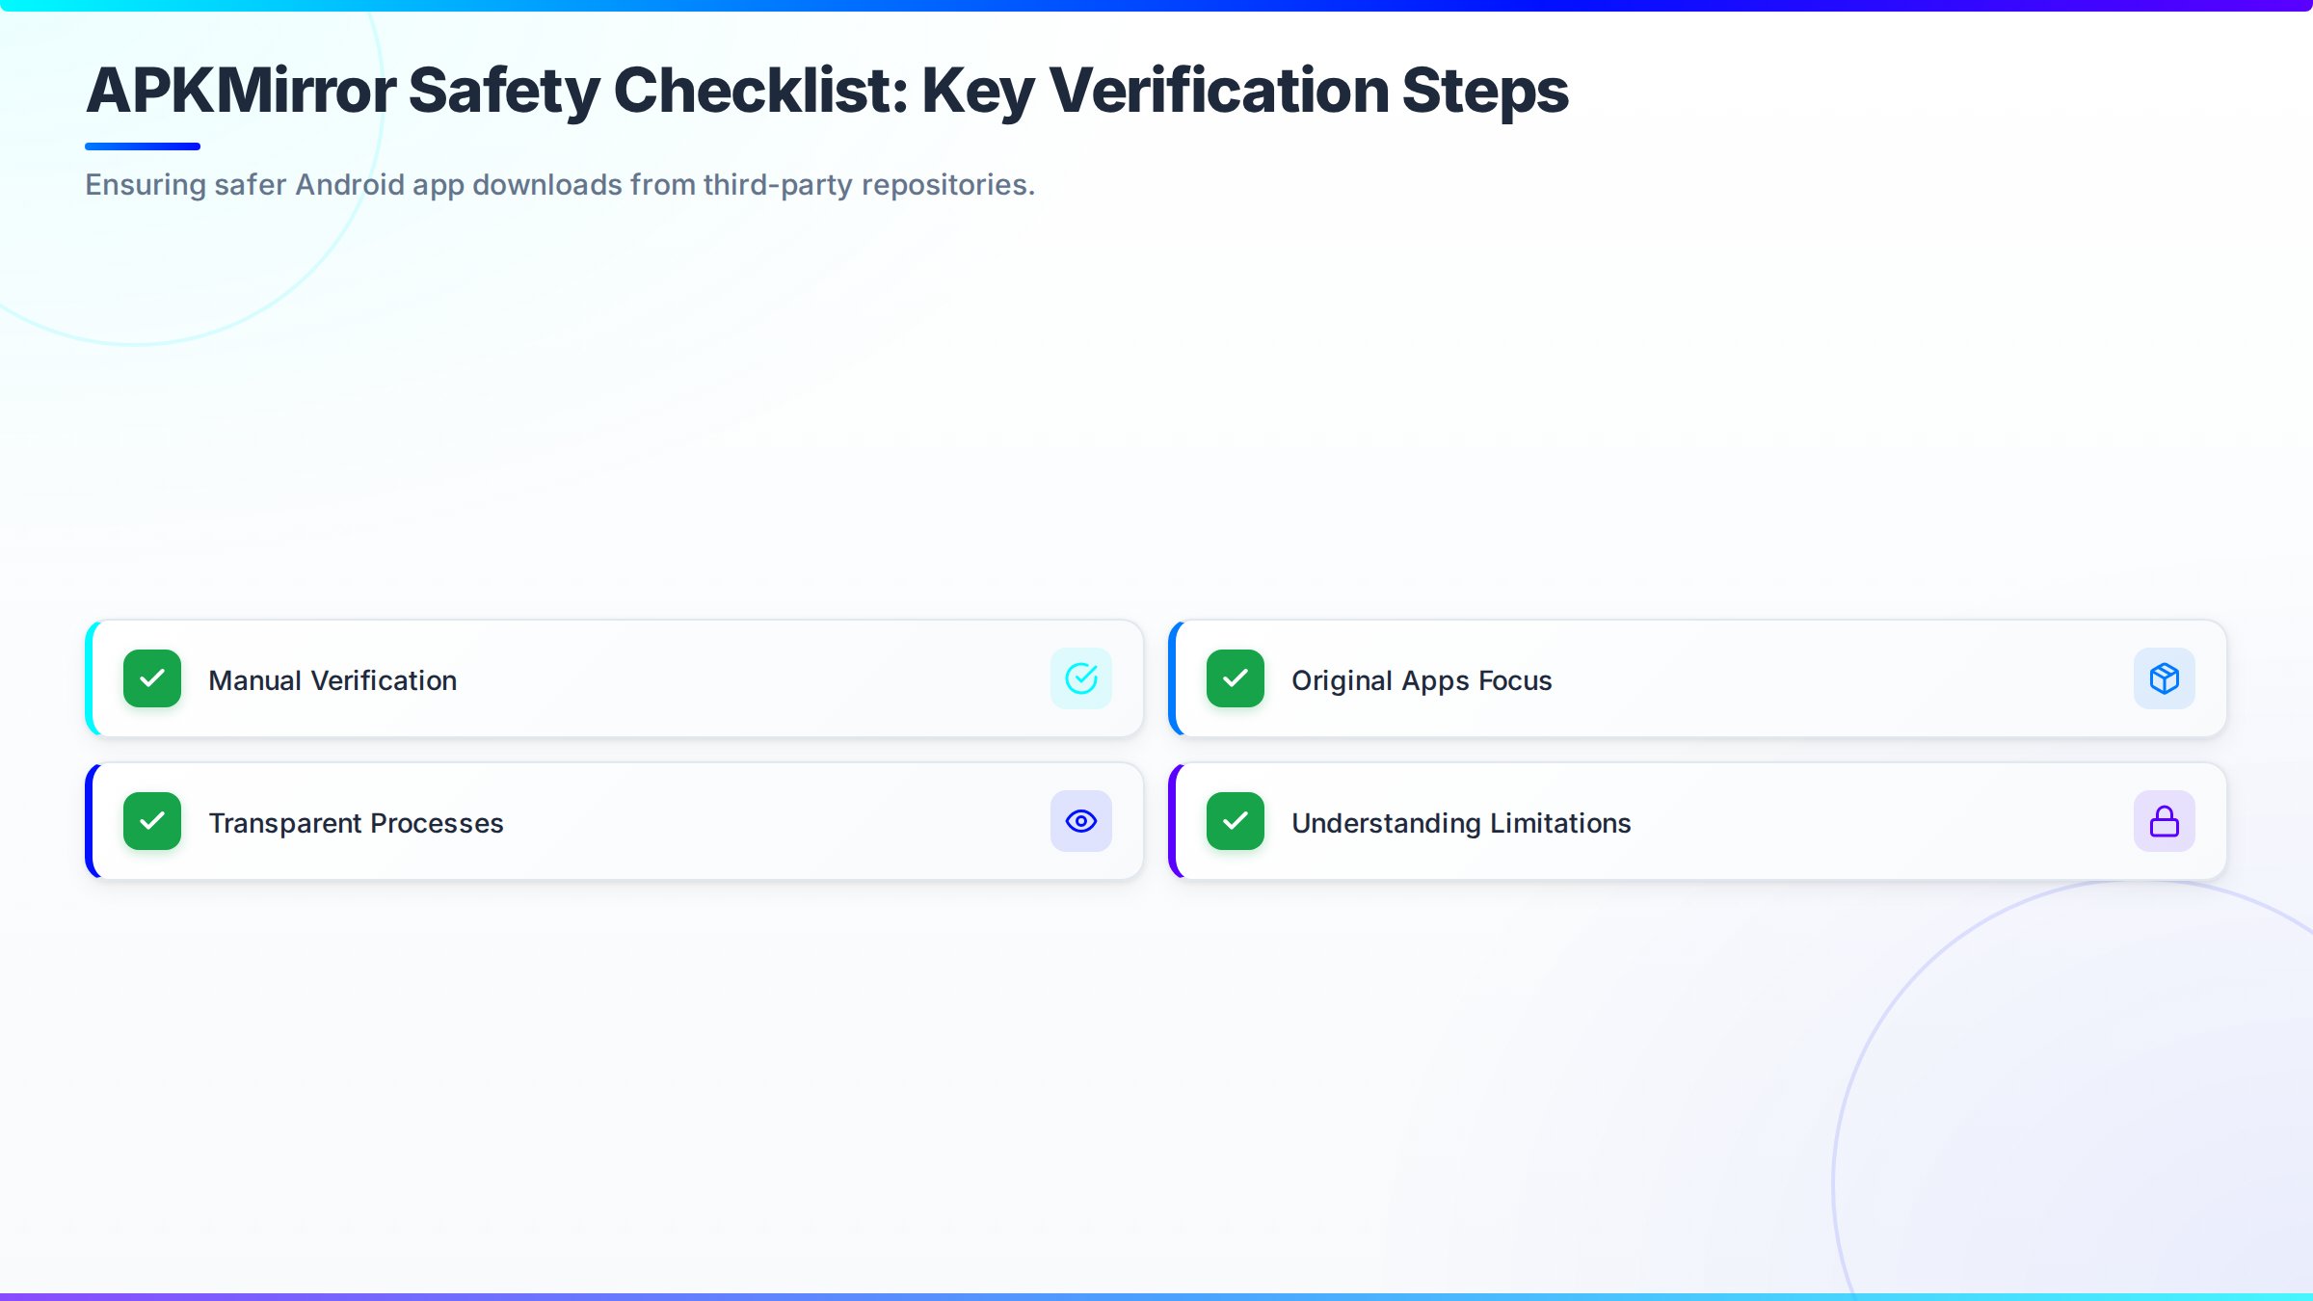Click the gradient bar along the bottom edge
The width and height of the screenshot is (2313, 1301).
click(x=1156, y=1296)
